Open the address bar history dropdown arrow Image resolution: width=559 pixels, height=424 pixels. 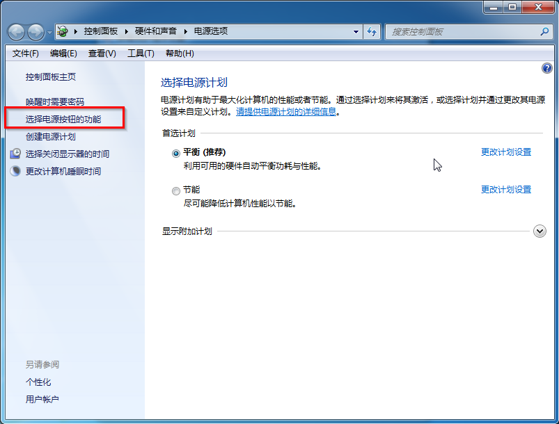(x=356, y=31)
